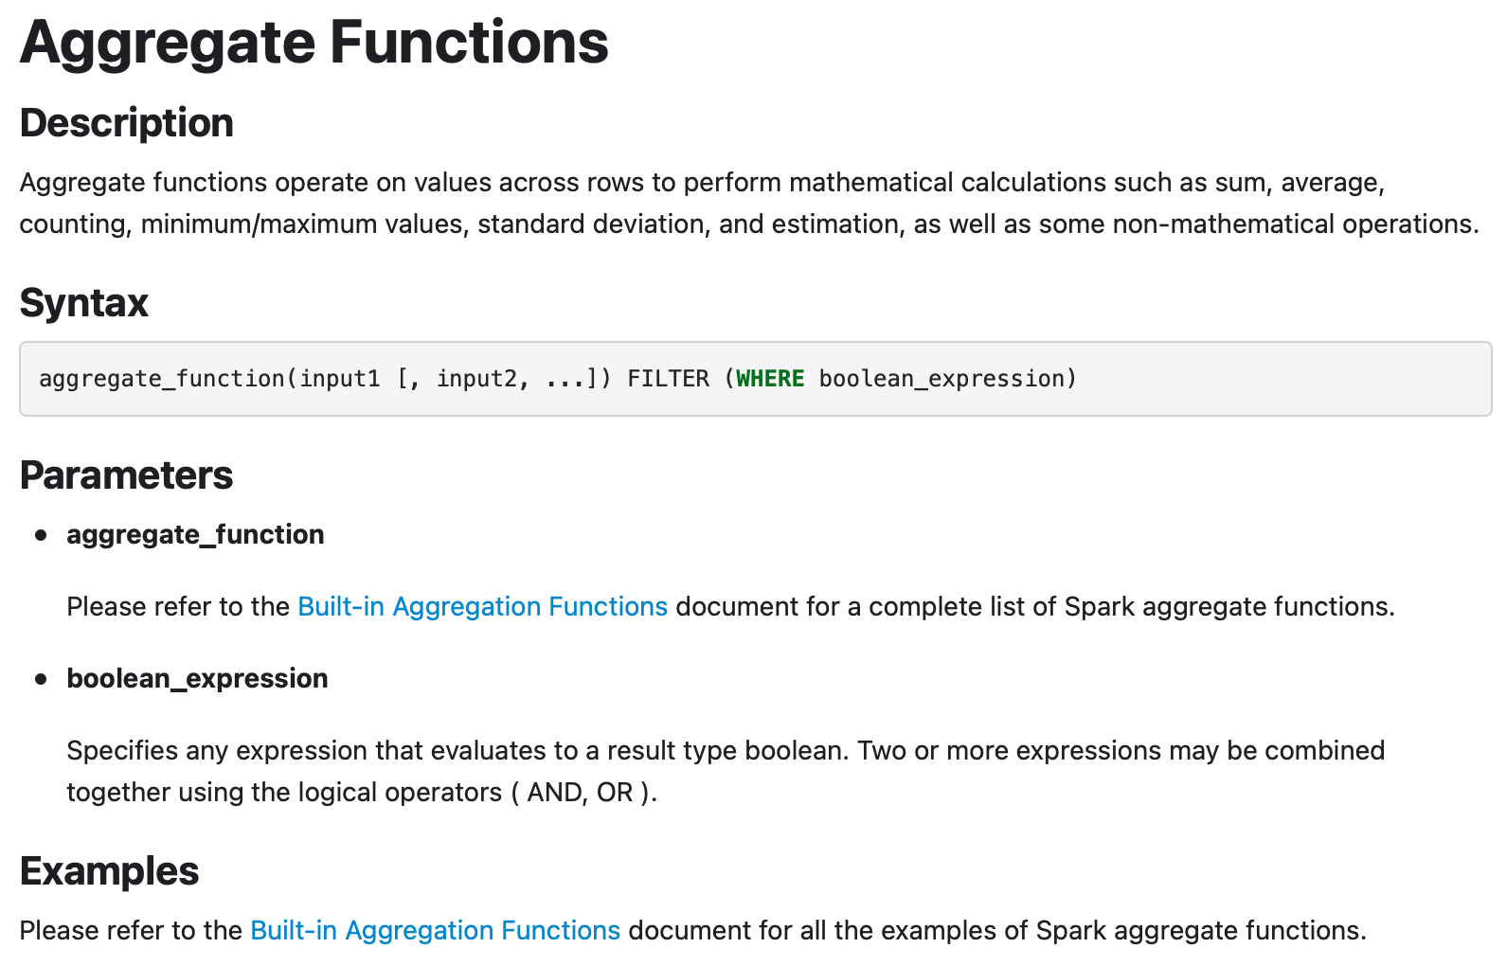The height and width of the screenshot is (966, 1506).
Task: Click aggregate_function text inside the code block
Action: click(x=161, y=379)
